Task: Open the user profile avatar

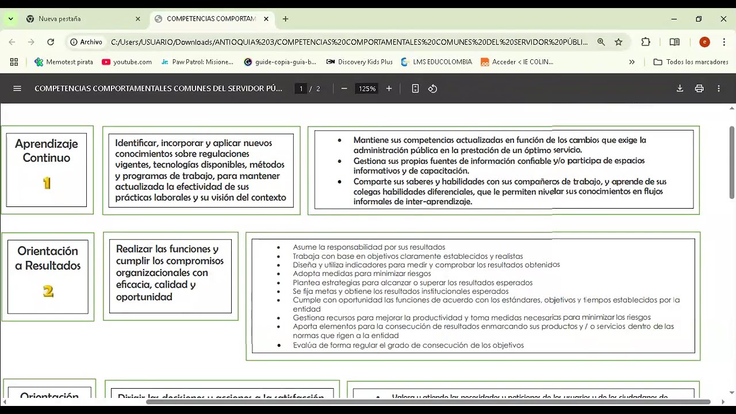Action: click(x=704, y=42)
